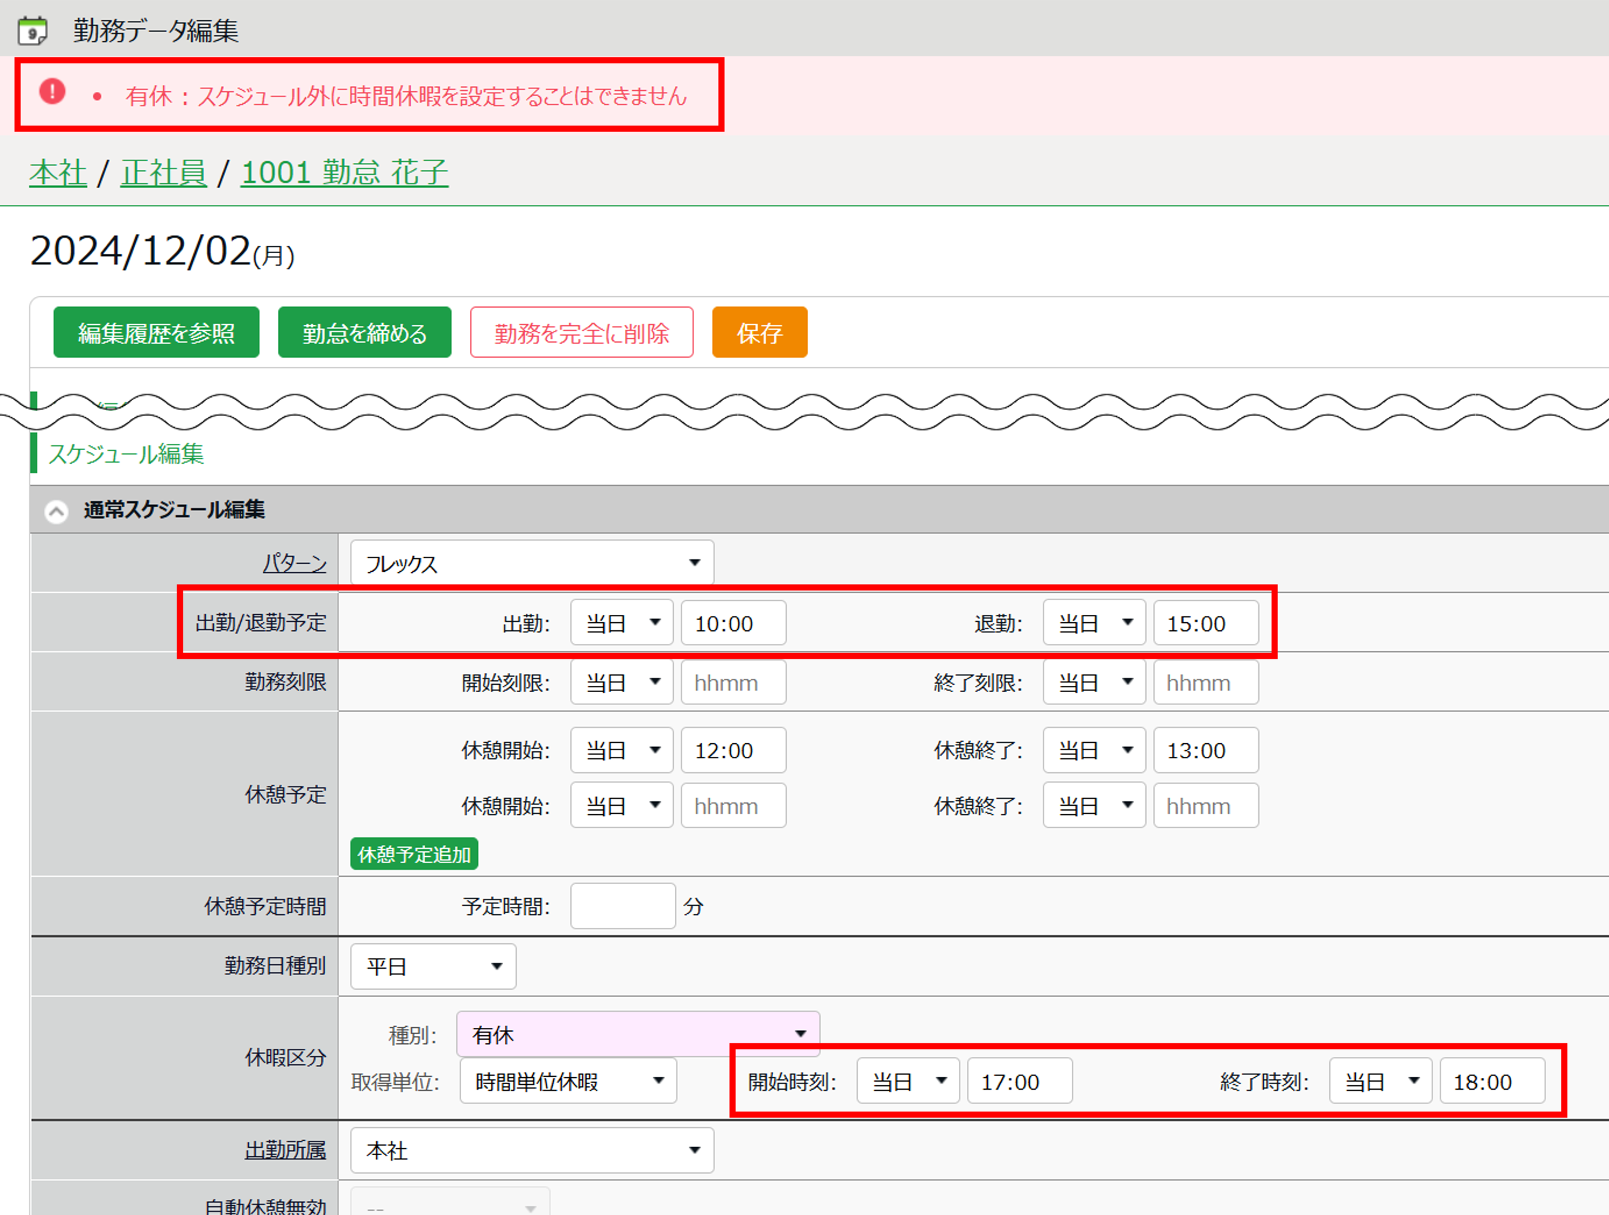Image resolution: width=1609 pixels, height=1215 pixels.
Task: Click the orange 保存 button
Action: [759, 333]
